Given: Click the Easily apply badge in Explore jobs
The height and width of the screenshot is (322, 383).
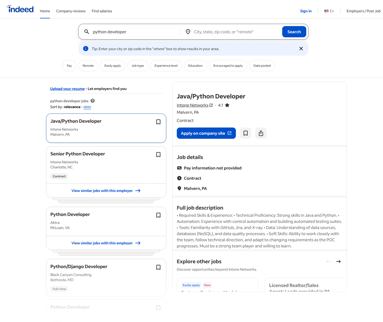Looking at the screenshot, I should (191, 285).
